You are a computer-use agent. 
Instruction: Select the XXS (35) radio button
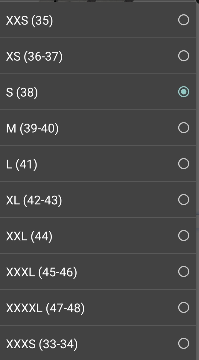pos(183,20)
